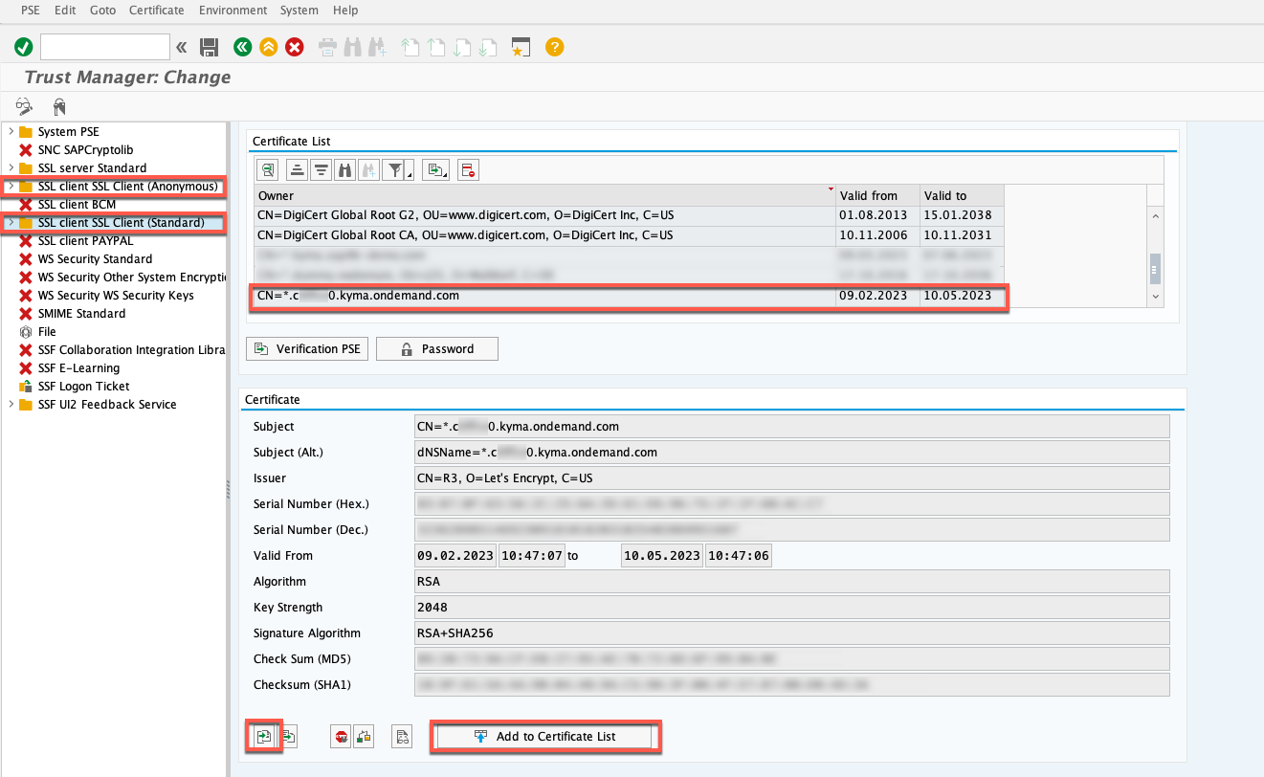
Task: Click the icon right of red stop sign
Action: pos(364,736)
